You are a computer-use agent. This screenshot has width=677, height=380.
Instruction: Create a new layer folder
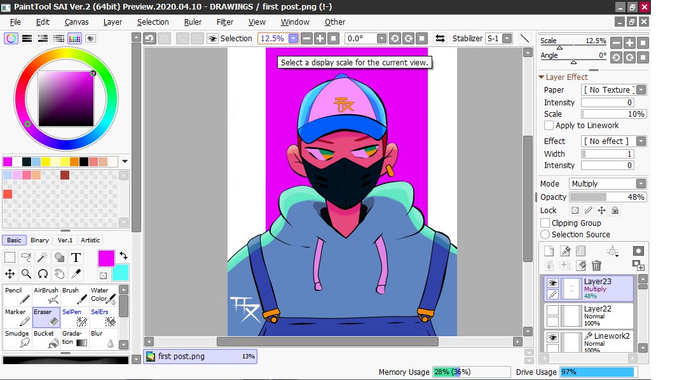point(581,251)
